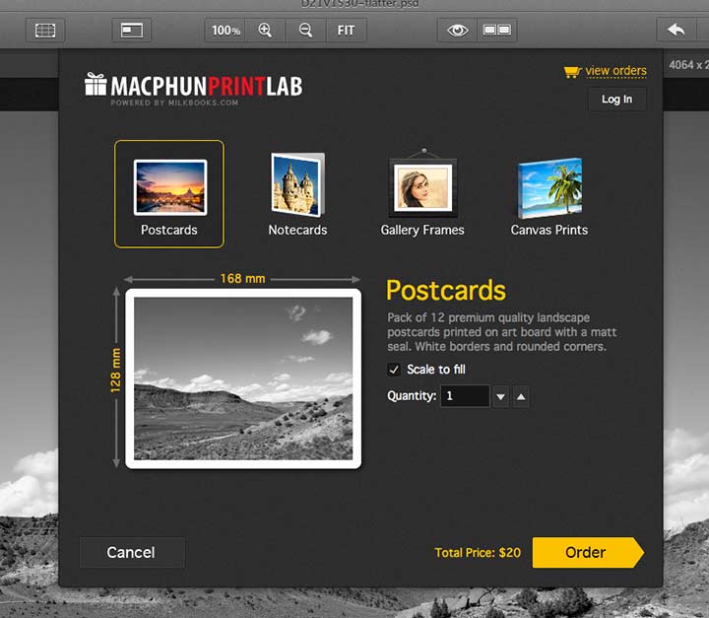
Task: Uncheck the Scale to fill checkbox
Action: [394, 370]
